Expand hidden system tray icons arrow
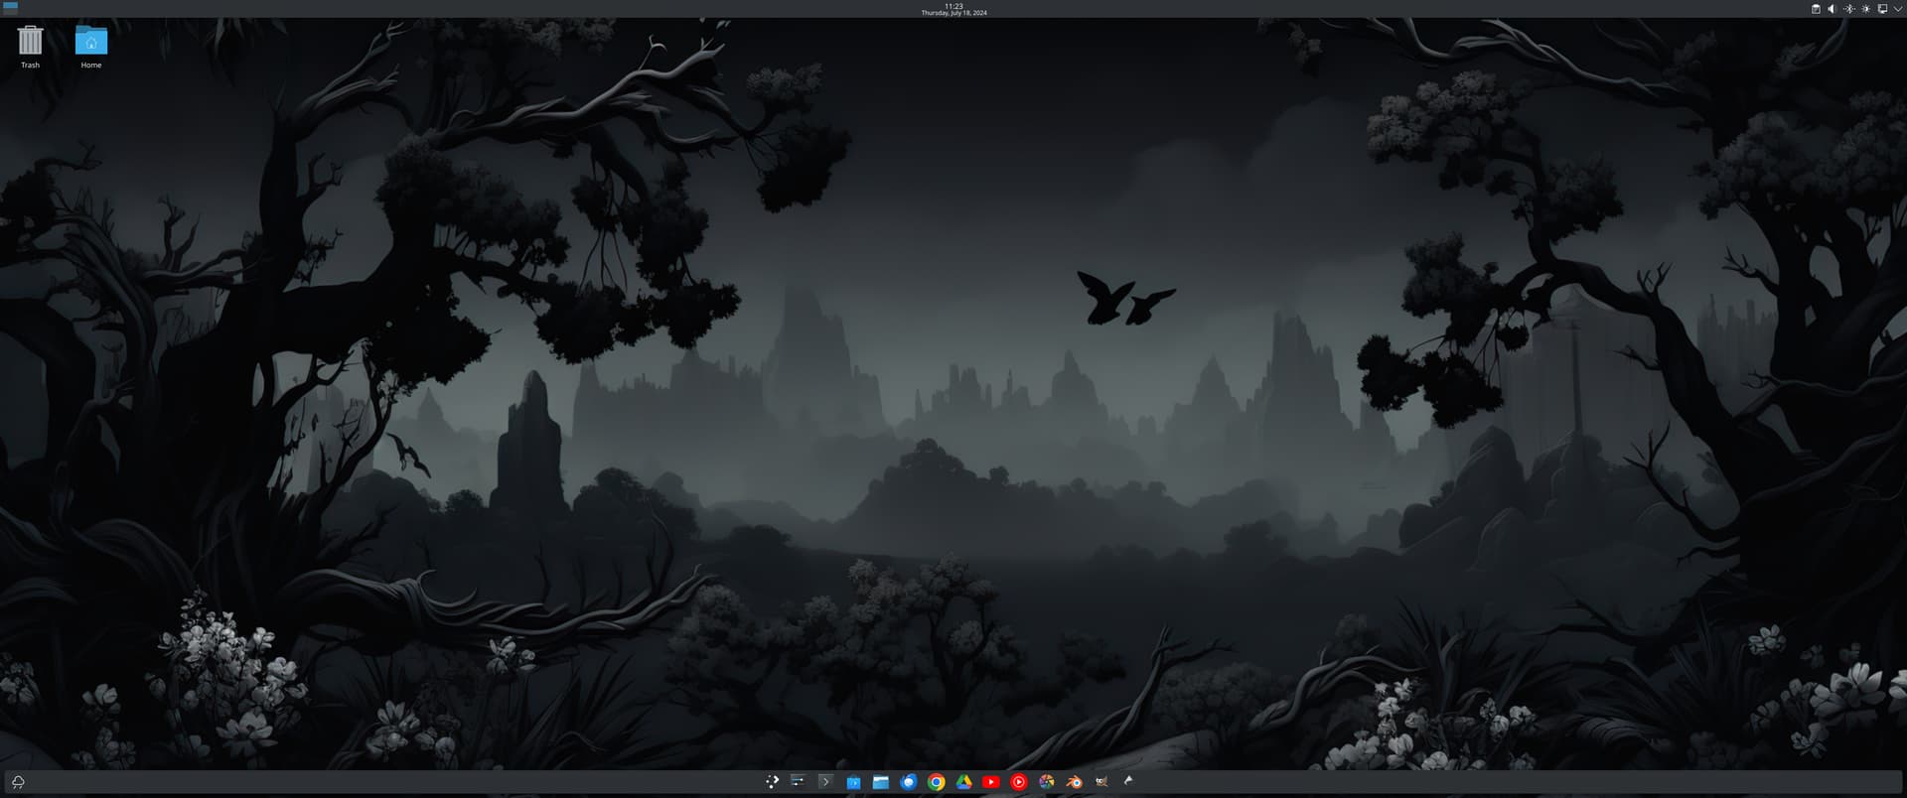The height and width of the screenshot is (798, 1907). pos(1898,9)
